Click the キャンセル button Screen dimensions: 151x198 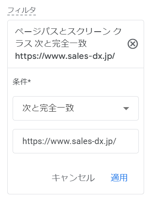tap(73, 178)
